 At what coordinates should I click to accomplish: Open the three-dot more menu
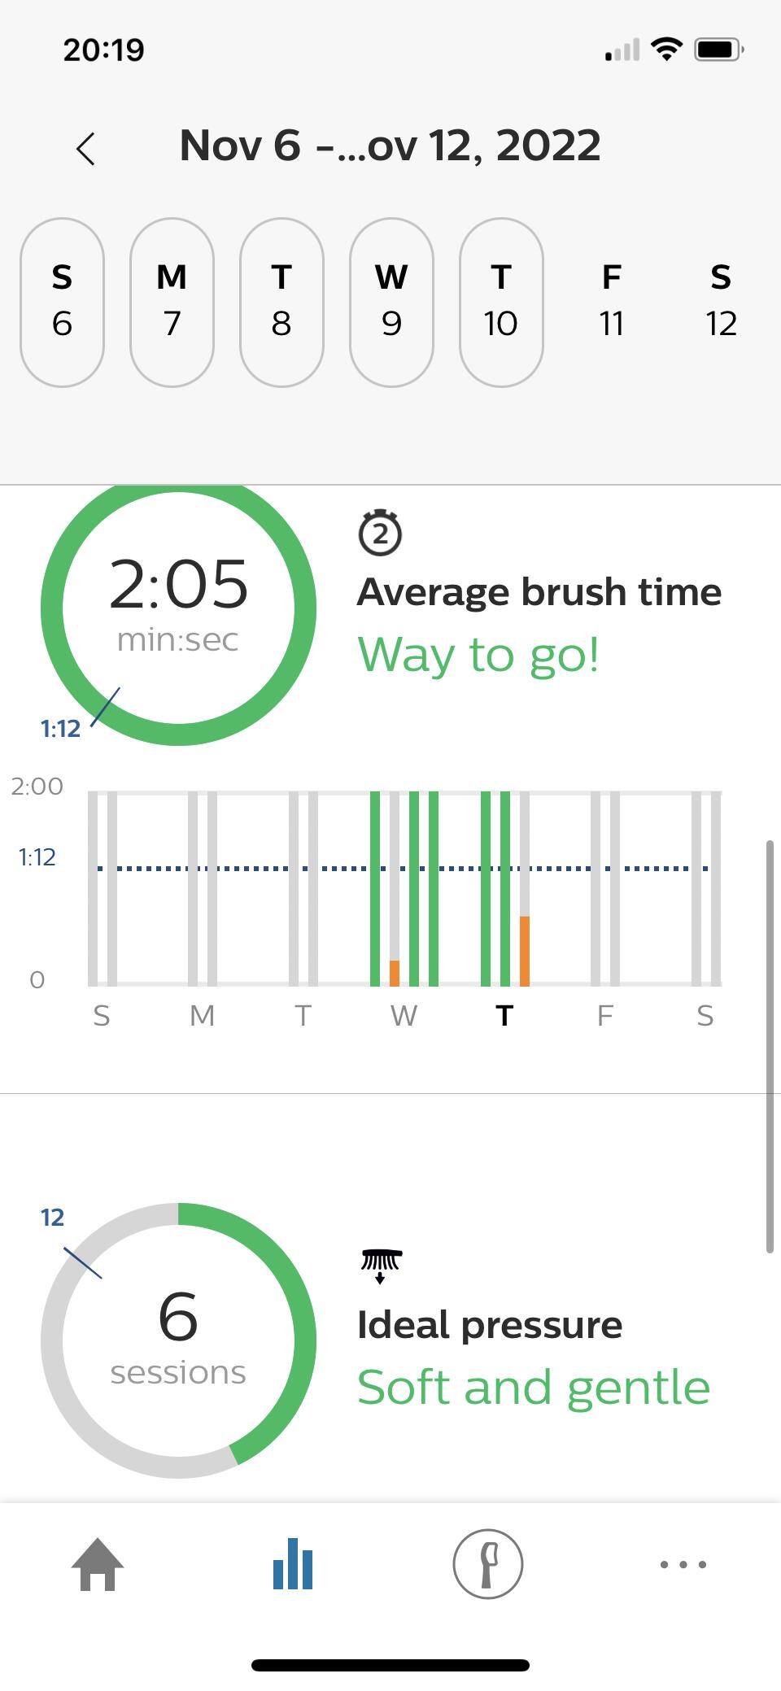683,1563
